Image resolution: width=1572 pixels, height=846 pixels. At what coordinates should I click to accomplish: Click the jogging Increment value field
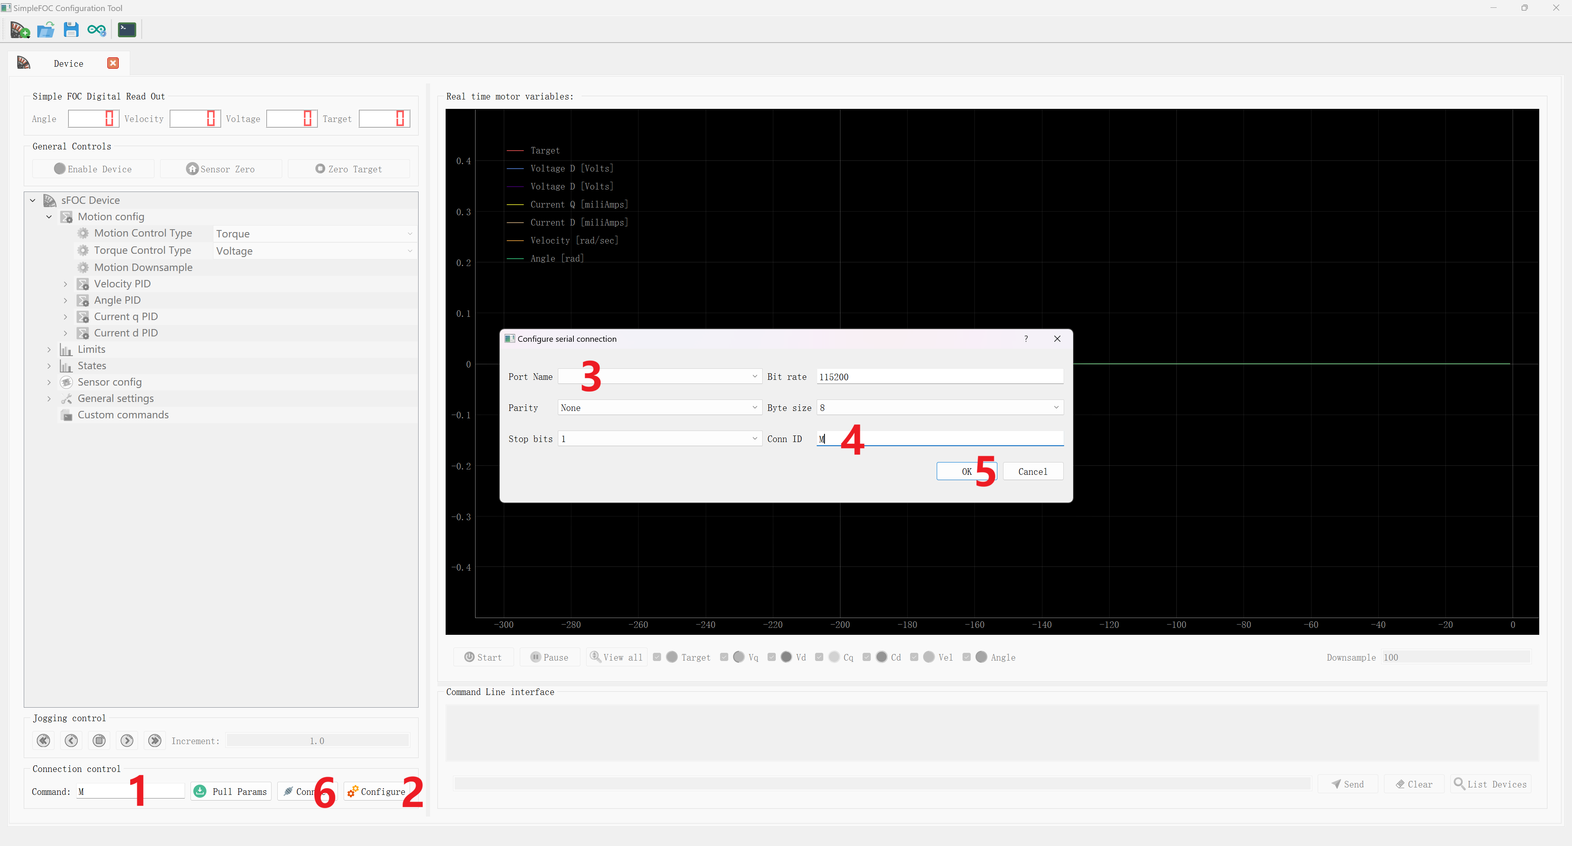pos(317,740)
